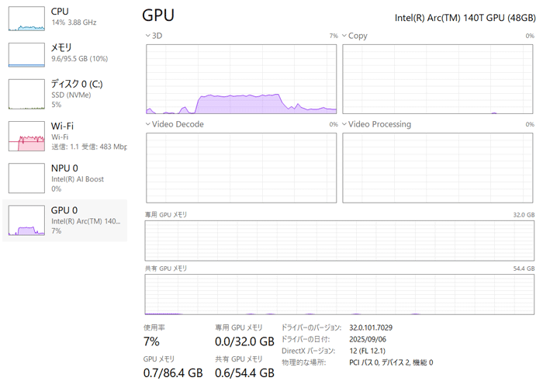Click the Copy usage graph area
This screenshot has height=388, width=543.
pyautogui.click(x=438, y=78)
